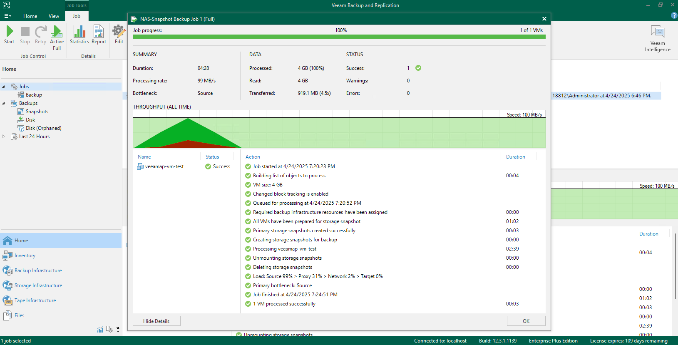Open Veeam Intelligence panel
Image resolution: width=678 pixels, height=345 pixels.
(x=658, y=38)
